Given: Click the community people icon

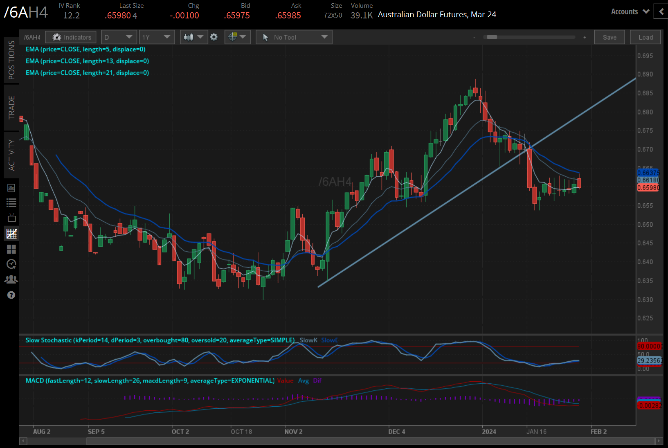Looking at the screenshot, I should pyautogui.click(x=11, y=279).
